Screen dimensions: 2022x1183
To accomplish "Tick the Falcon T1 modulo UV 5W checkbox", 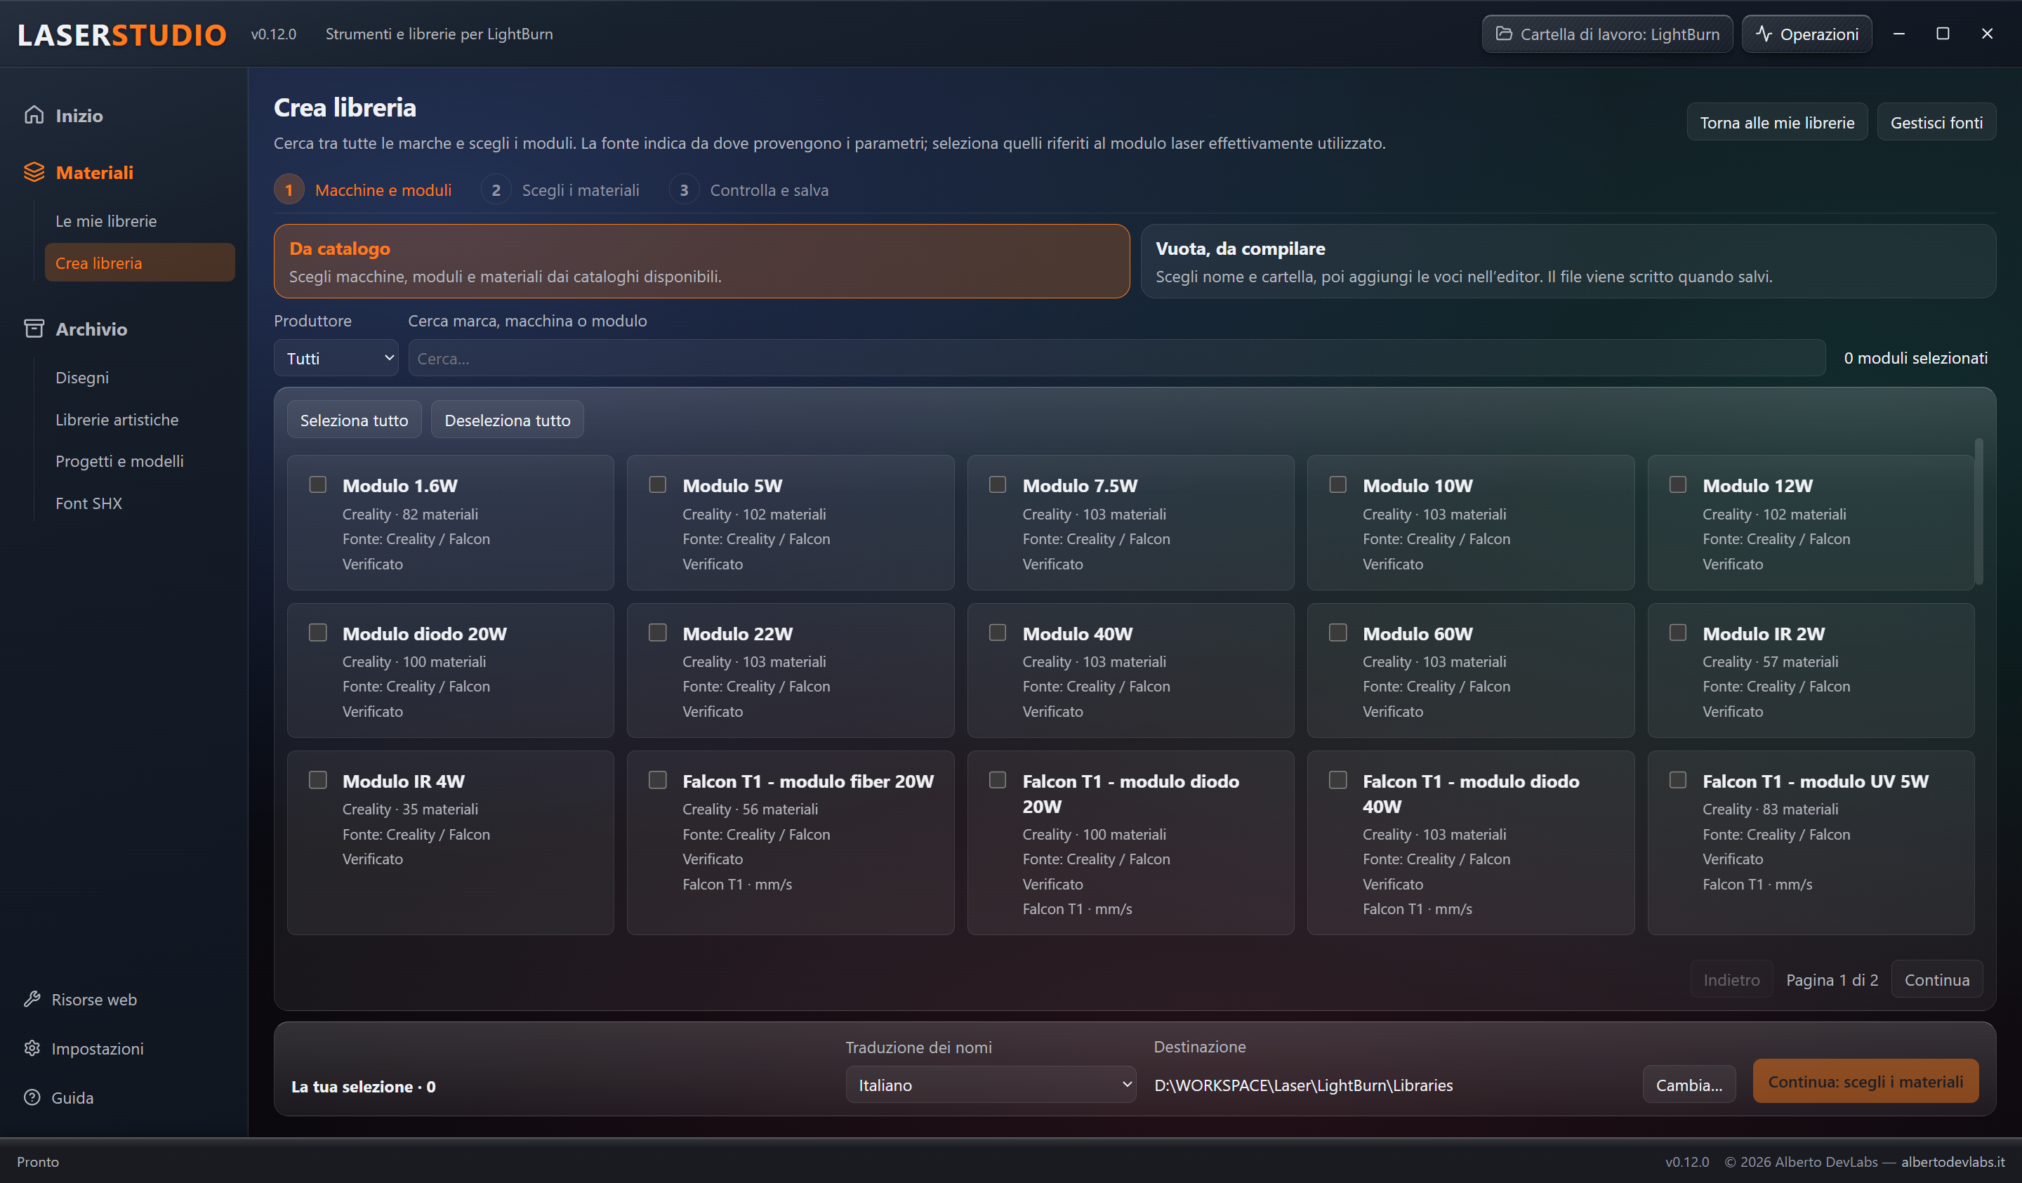I will click(1678, 780).
